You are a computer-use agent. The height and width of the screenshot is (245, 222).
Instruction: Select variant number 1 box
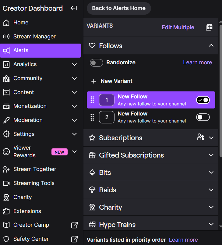(x=107, y=100)
